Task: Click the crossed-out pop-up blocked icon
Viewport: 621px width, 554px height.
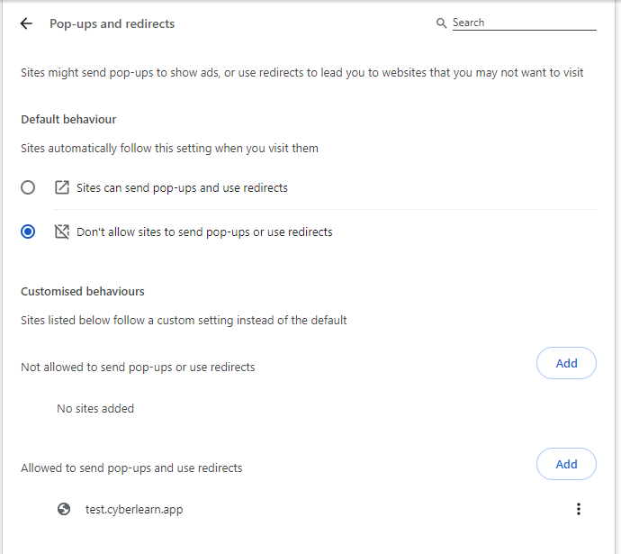Action: (x=62, y=232)
